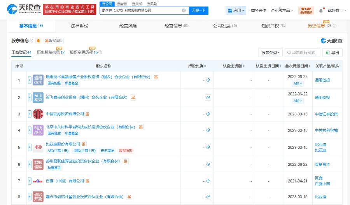Clear the search box with the X icon
The image size is (350, 205).
tap(184, 10)
